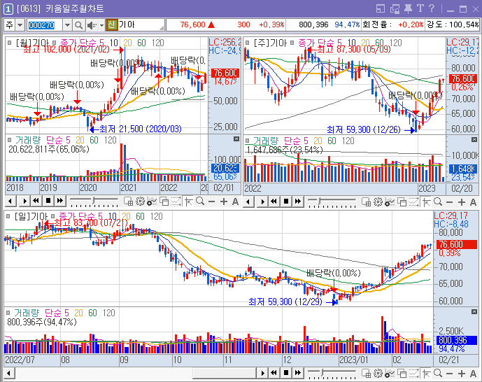This screenshot has height=382, width=482.
Task: Stop monthly chart playback
Action: pos(48,201)
